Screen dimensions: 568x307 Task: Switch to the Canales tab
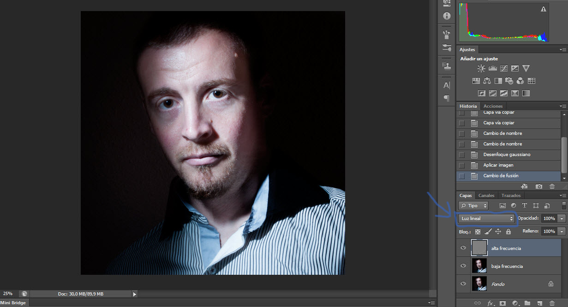(x=486, y=196)
